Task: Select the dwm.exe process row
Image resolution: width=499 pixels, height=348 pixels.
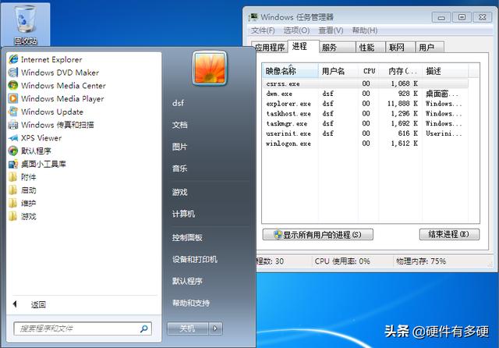Action: tap(366, 94)
